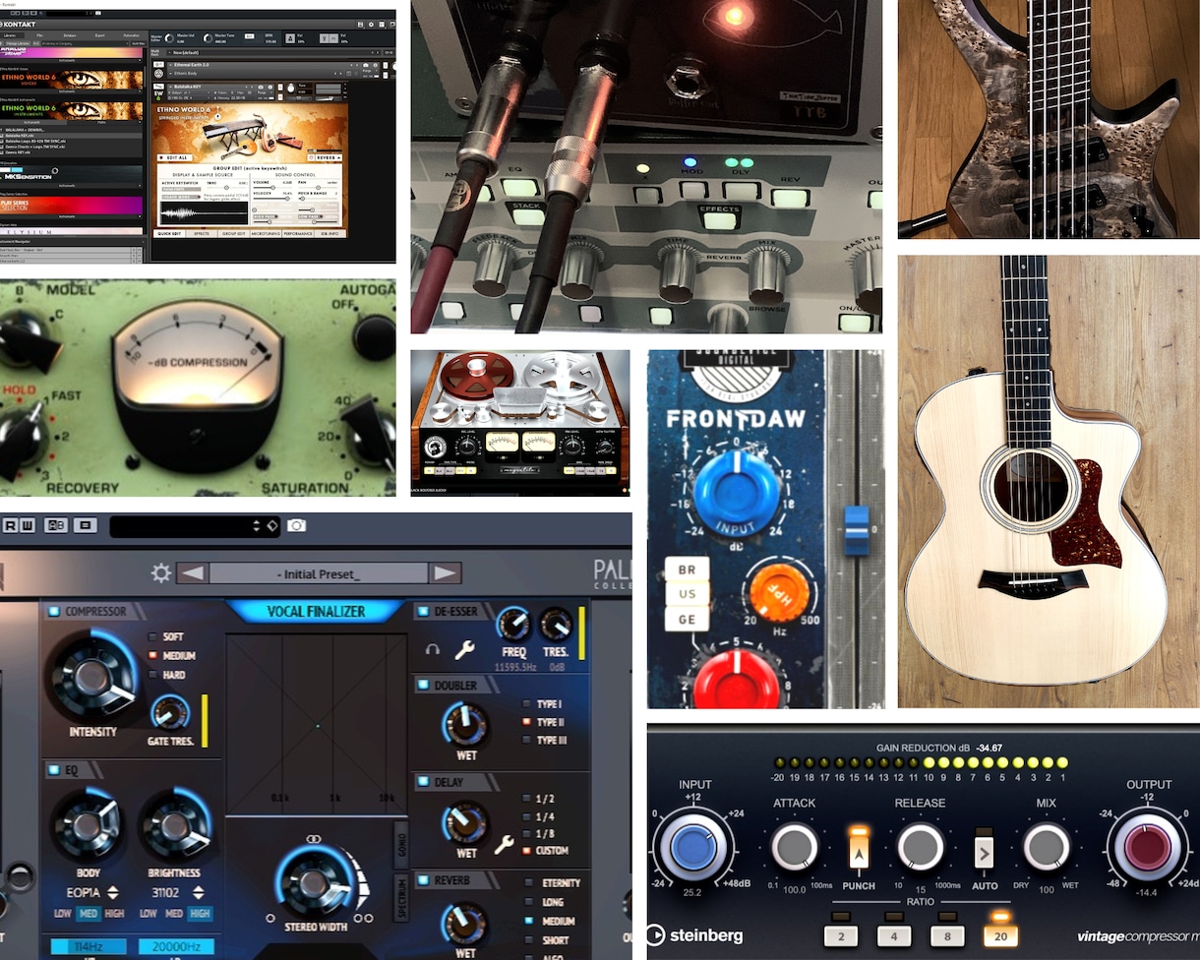Click the De-Esser headphones listen icon
This screenshot has height=960, width=1200.
(x=431, y=649)
